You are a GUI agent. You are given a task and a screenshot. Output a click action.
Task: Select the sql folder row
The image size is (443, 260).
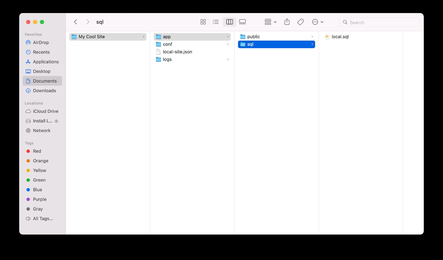click(277, 44)
